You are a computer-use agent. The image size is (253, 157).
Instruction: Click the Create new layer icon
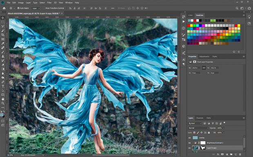235,155
